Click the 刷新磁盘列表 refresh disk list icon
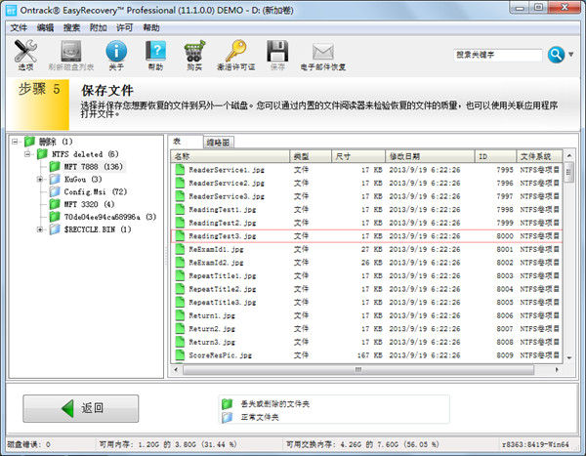Viewport: 586px width, 456px height. (72, 55)
